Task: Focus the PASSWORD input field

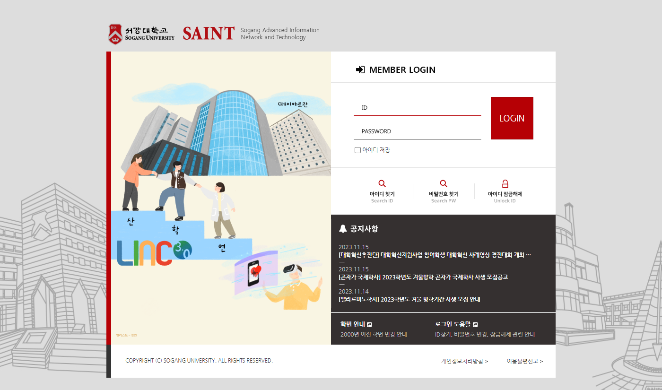Action: tap(418, 131)
